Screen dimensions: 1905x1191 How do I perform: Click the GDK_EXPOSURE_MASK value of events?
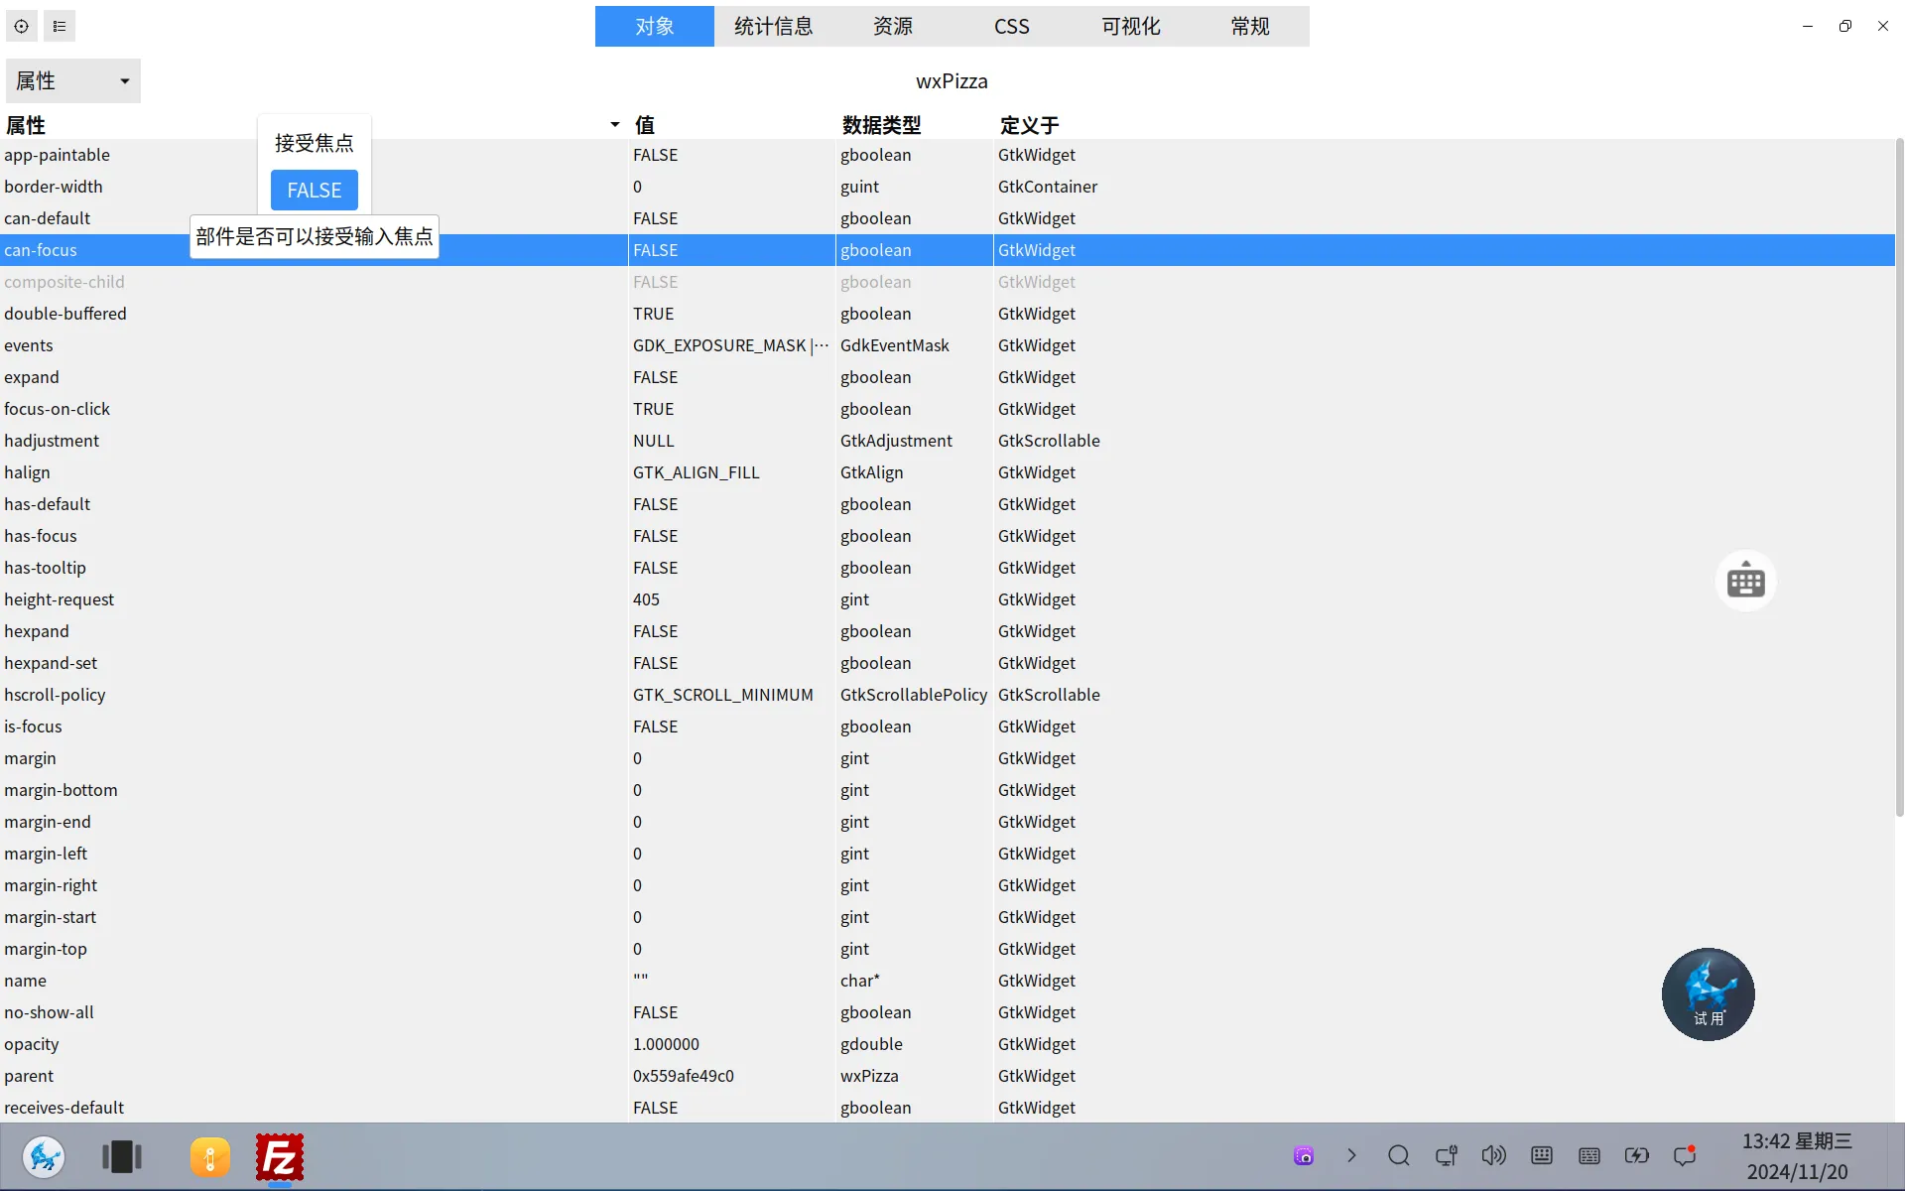coord(730,345)
